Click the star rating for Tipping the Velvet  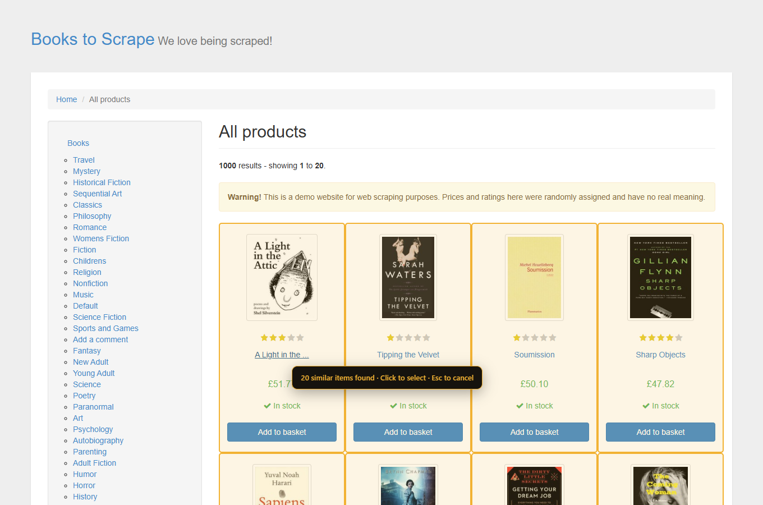(408, 338)
